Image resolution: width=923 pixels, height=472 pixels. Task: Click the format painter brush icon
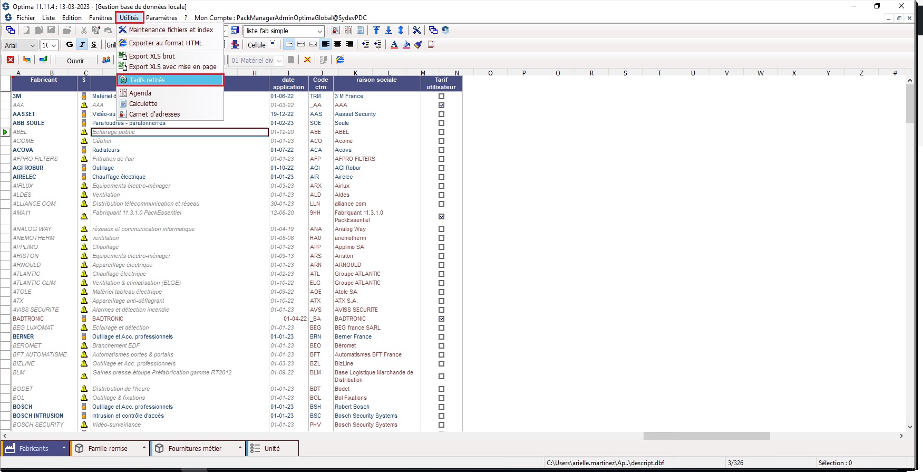click(419, 45)
